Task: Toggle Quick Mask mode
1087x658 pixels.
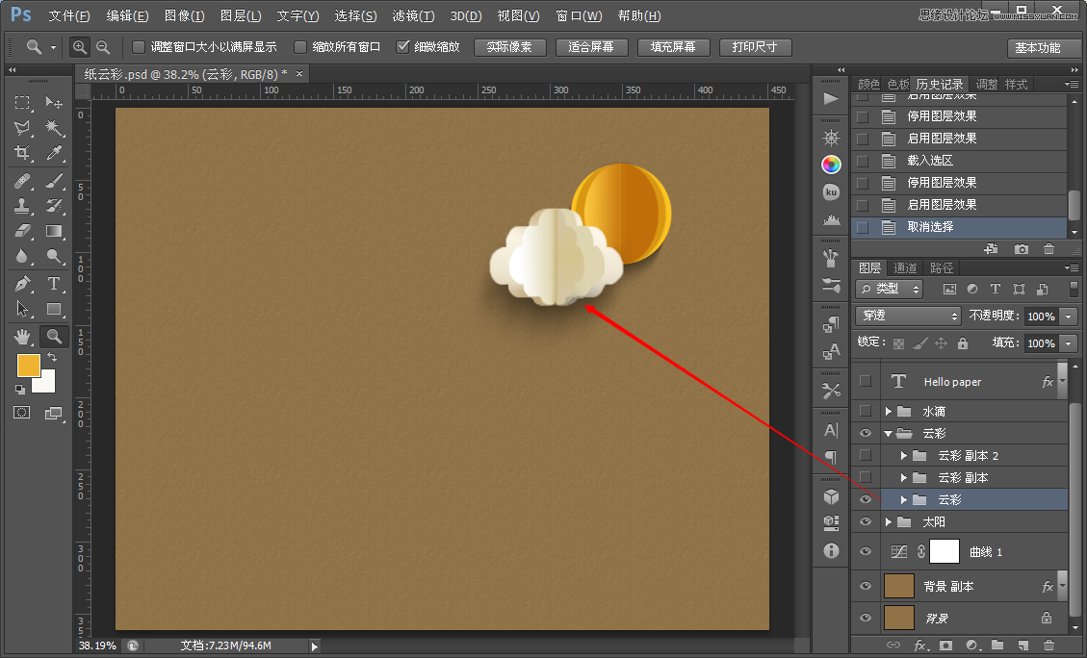Action: click(x=22, y=413)
